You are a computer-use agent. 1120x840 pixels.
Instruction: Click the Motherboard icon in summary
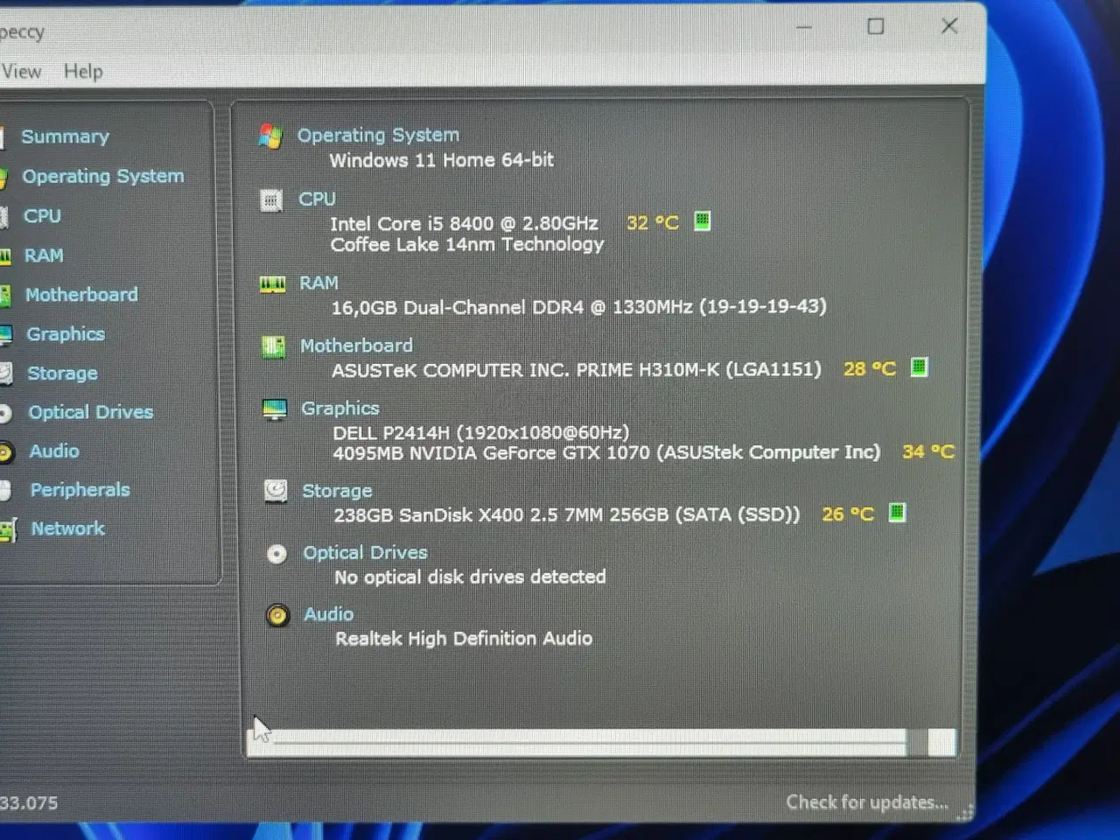[x=274, y=347]
